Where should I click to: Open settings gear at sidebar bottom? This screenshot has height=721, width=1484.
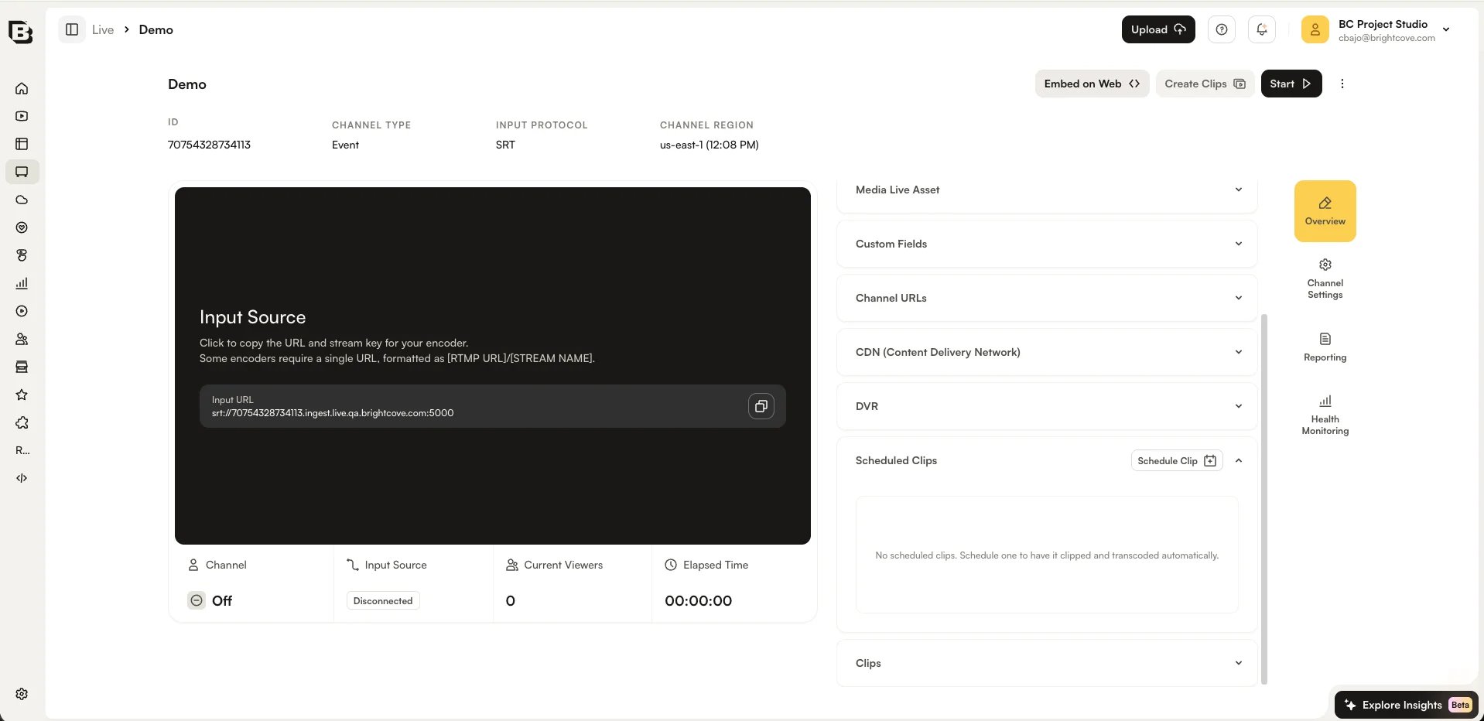[22, 694]
